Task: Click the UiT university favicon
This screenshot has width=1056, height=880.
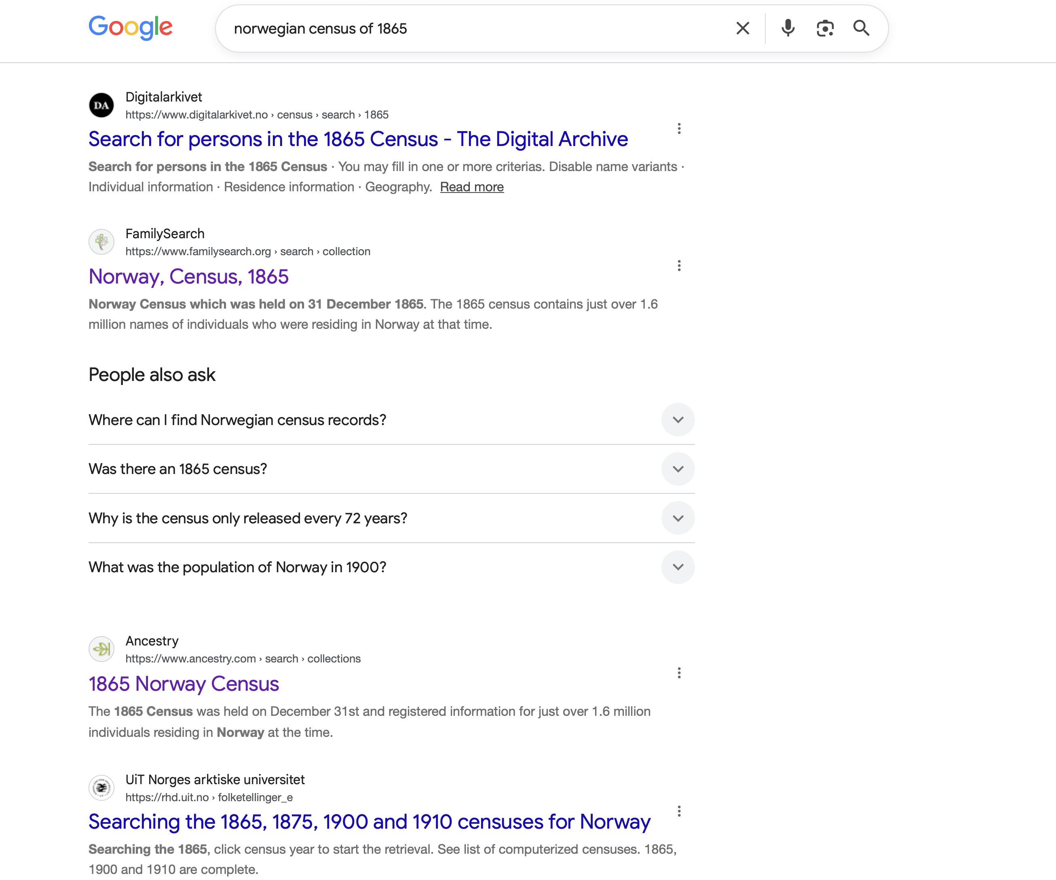Action: 101,787
